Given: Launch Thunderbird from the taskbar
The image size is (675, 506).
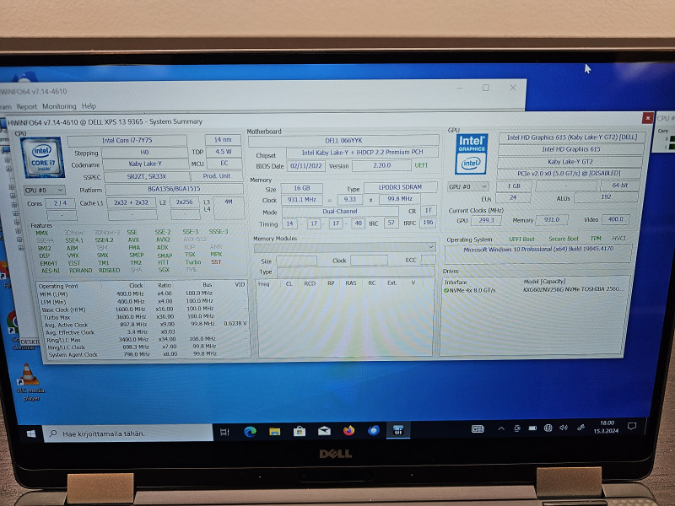Looking at the screenshot, I should pyautogui.click(x=373, y=430).
